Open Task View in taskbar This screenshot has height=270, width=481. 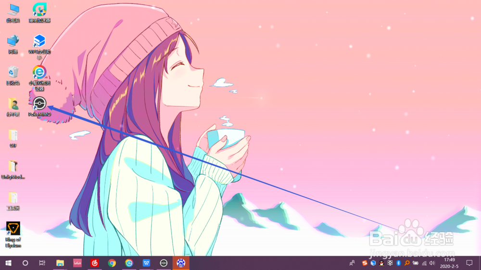click(42, 263)
